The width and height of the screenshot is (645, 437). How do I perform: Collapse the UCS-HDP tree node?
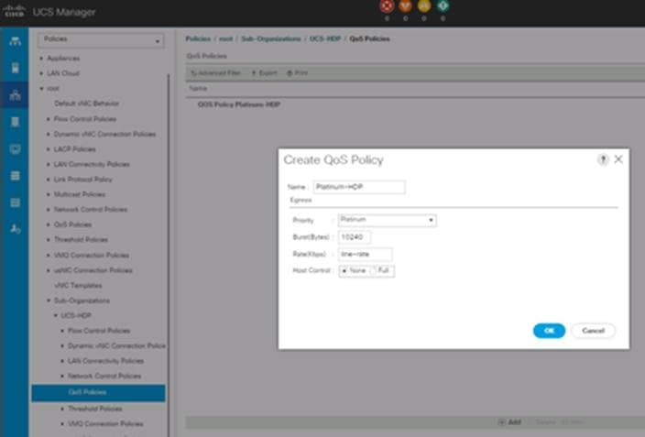click(x=56, y=315)
